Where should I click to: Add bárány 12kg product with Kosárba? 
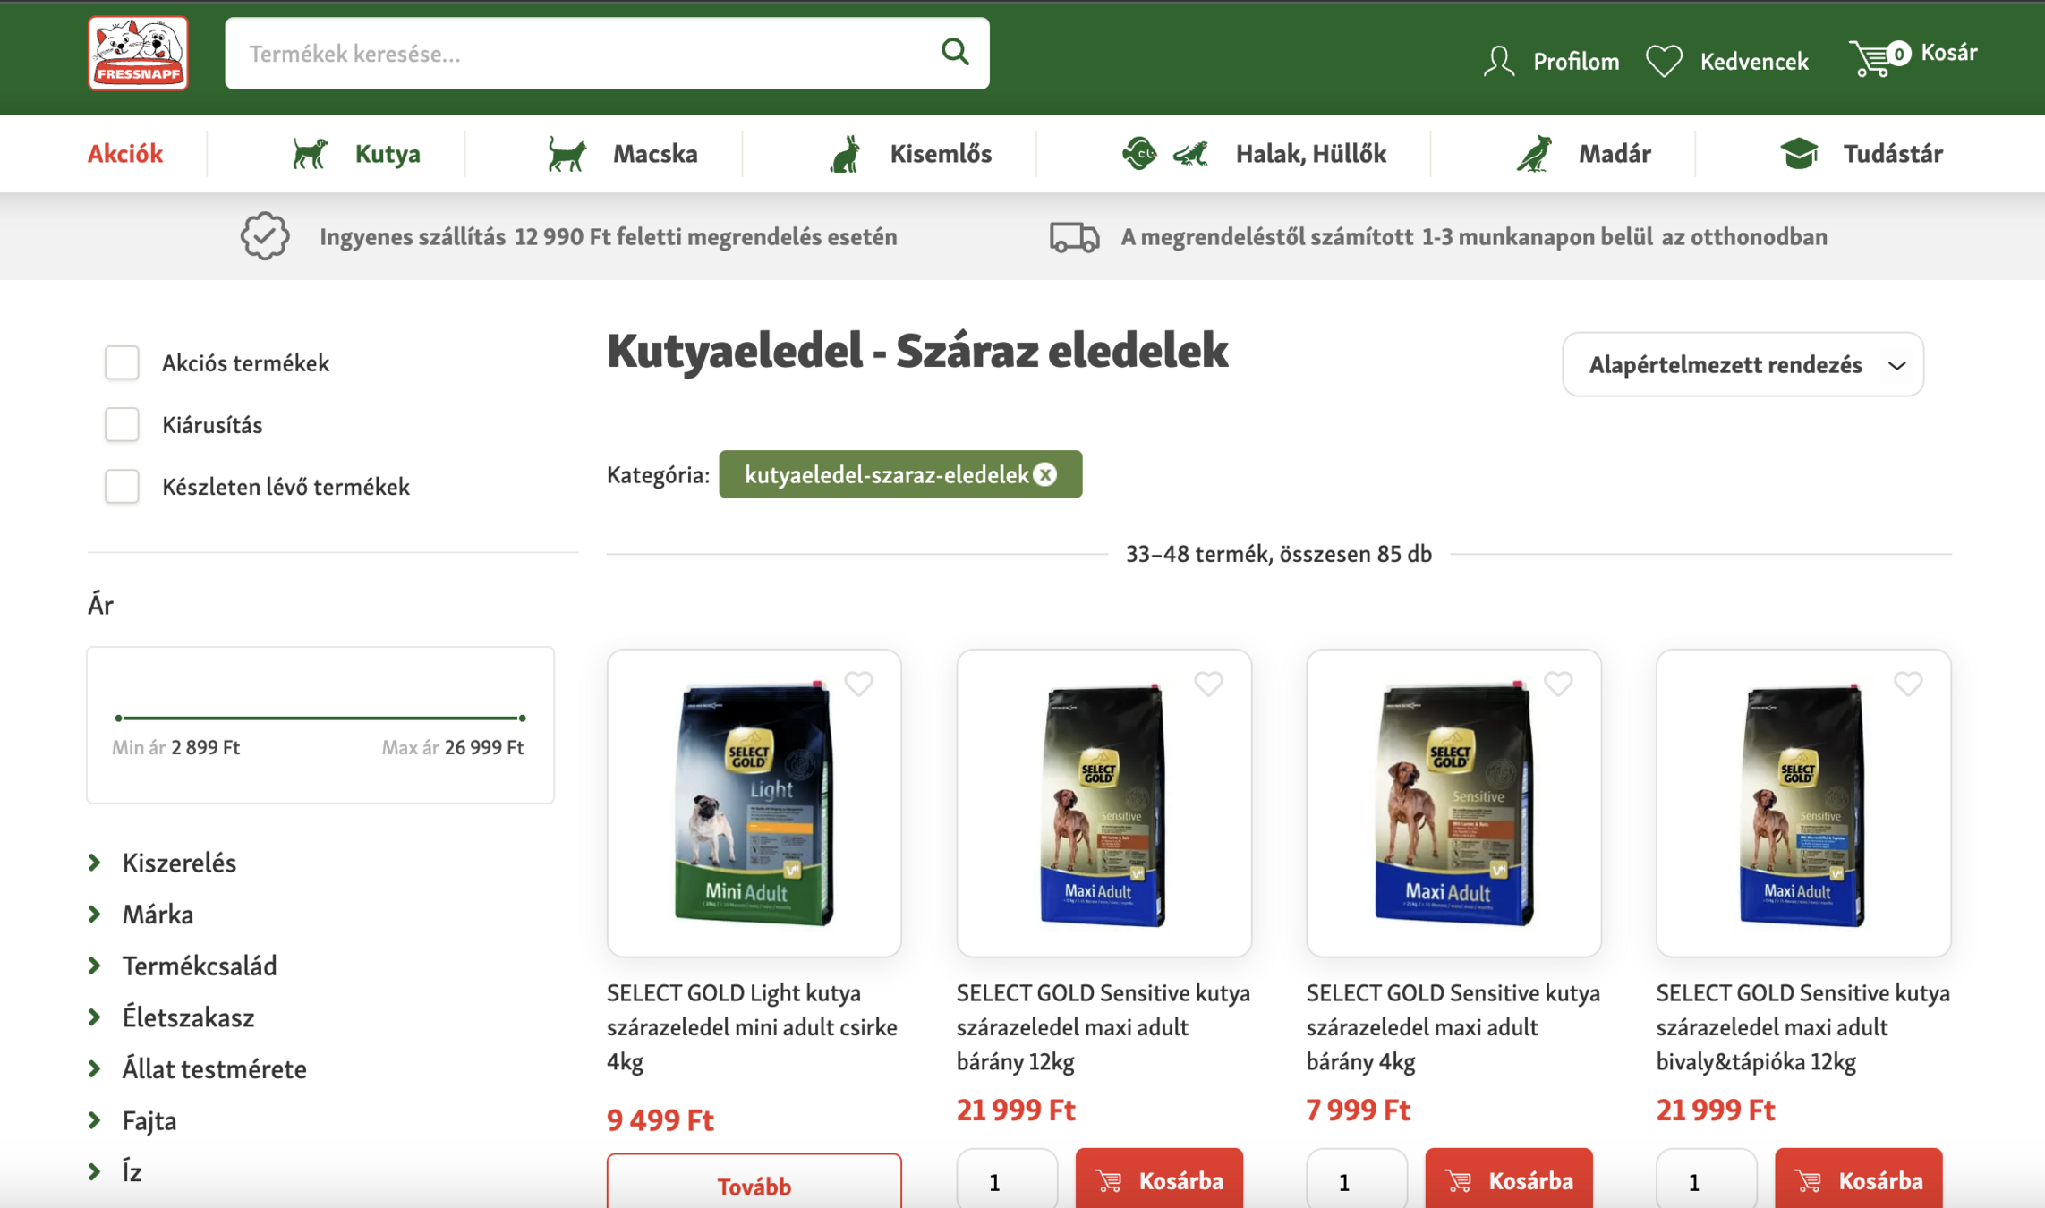[x=1158, y=1180]
